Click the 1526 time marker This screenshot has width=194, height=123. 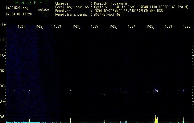(113, 26)
